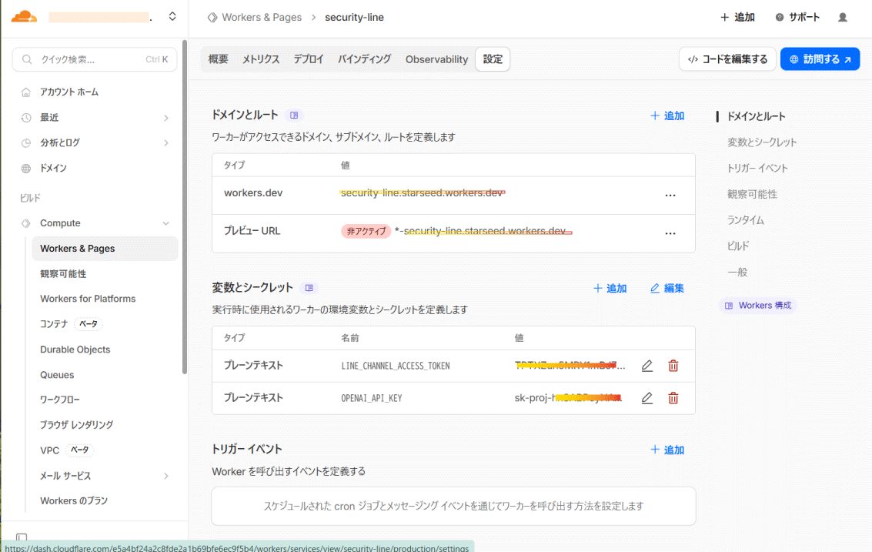Click the sidebar vertical scrollbar
The height and width of the screenshot is (552, 872).
(185, 208)
